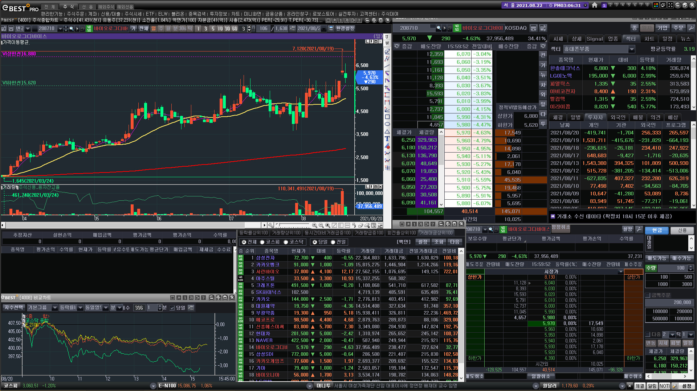697x391 pixels.
Task: Select the Fibonacci fan drawing tool
Action: 387,109
